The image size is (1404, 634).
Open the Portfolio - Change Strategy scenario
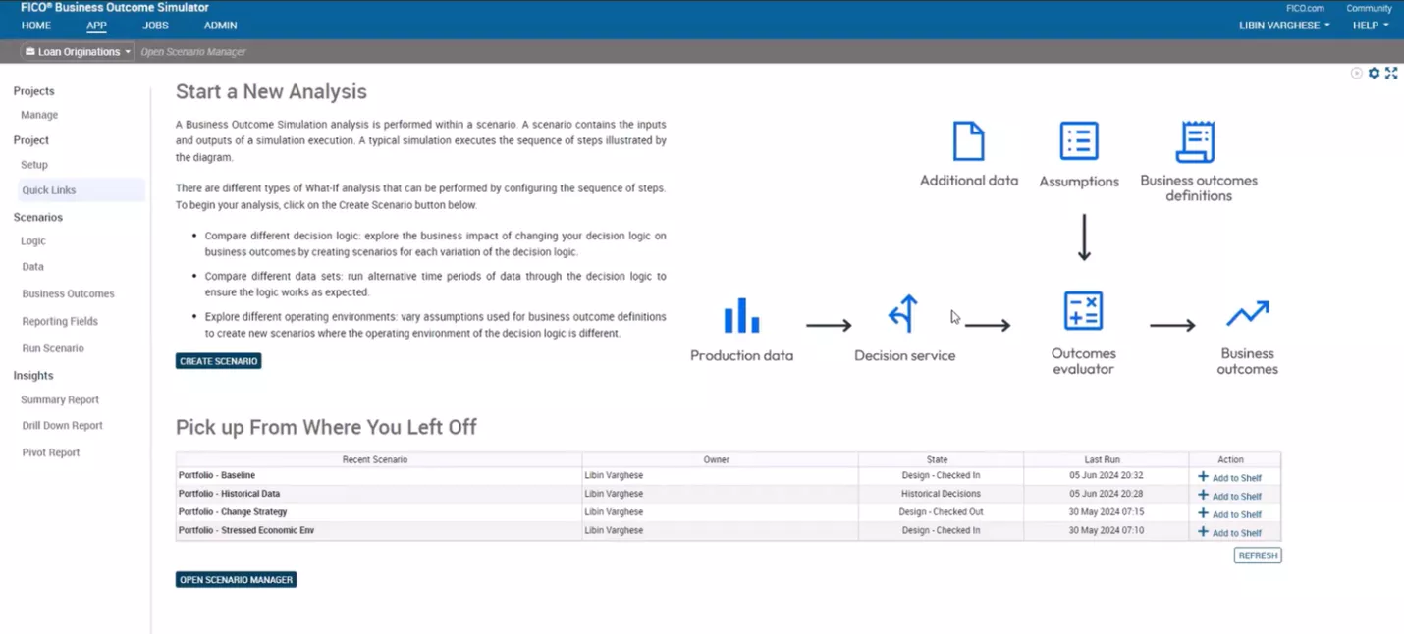233,512
